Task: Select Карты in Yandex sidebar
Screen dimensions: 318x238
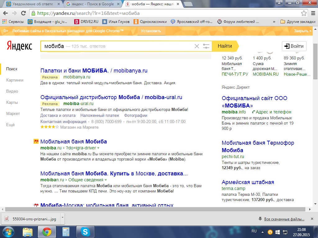Action: point(12,102)
